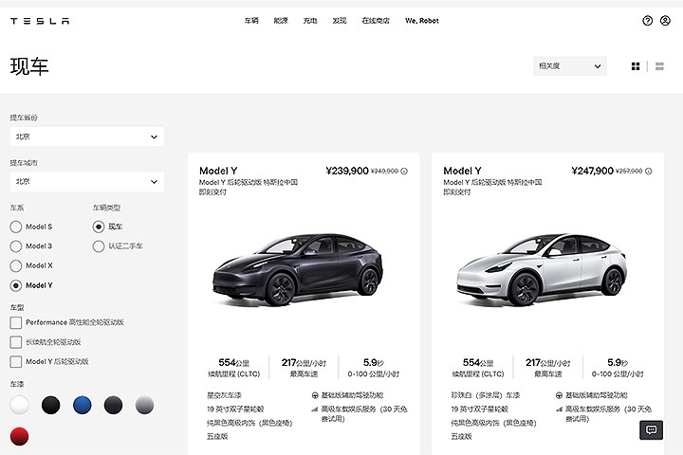683x455 pixels.
Task: Open the chat support bubble
Action: click(651, 430)
